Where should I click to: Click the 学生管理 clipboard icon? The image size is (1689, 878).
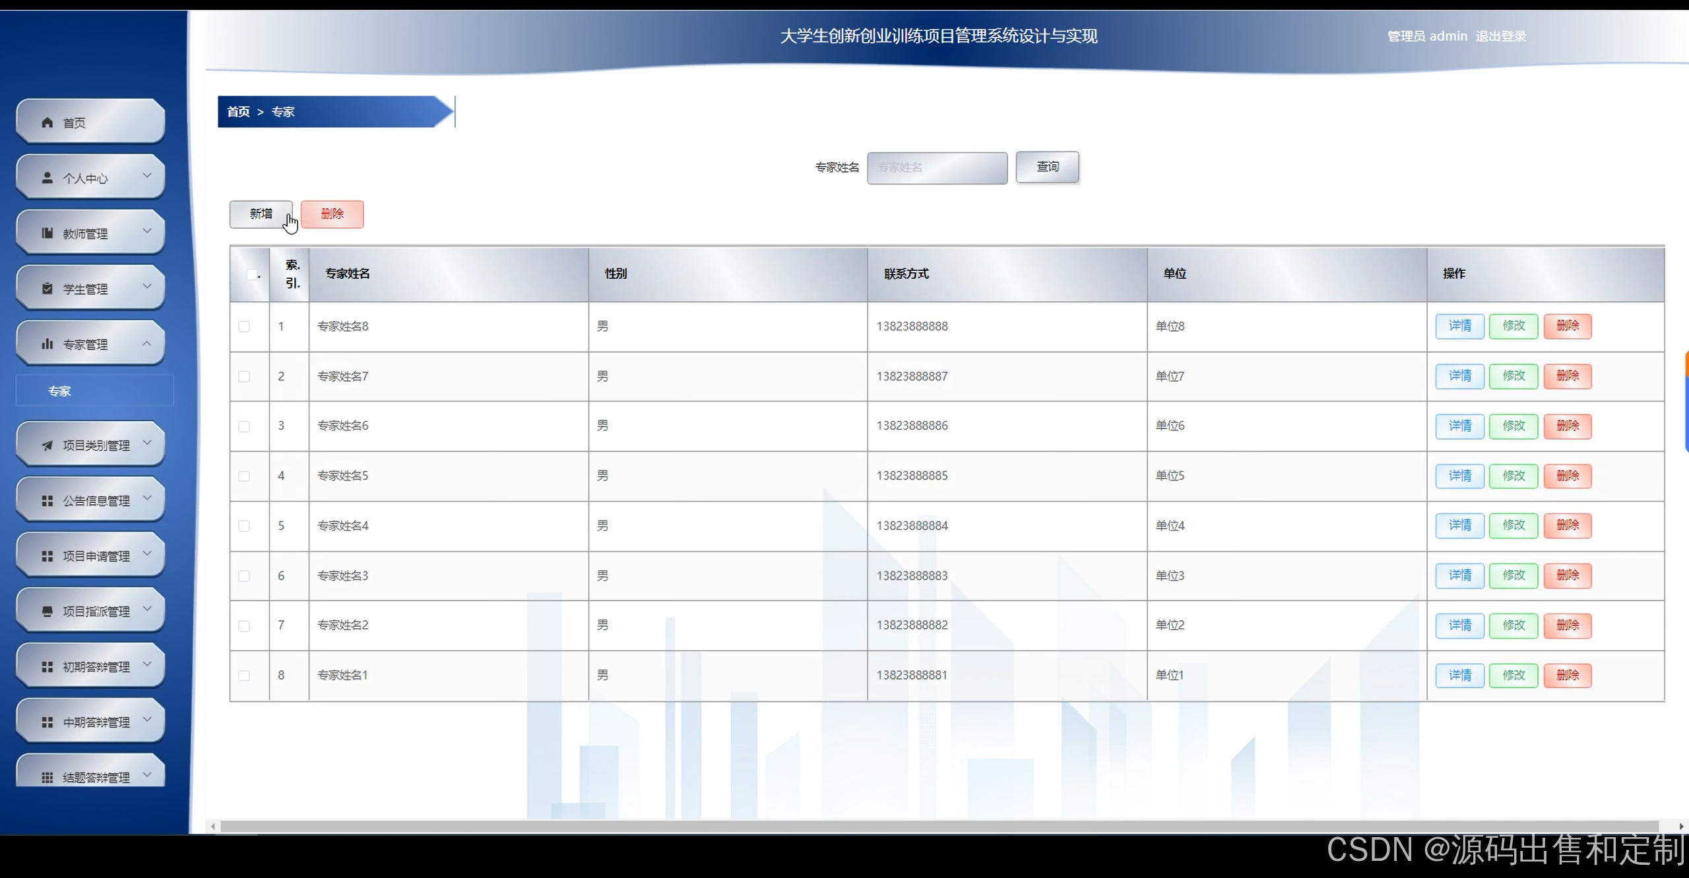tap(47, 289)
